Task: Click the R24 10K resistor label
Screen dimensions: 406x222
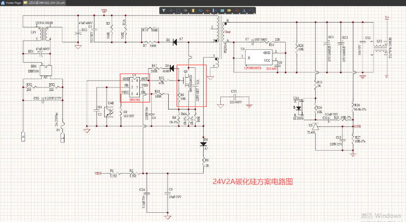Action: tap(319, 110)
